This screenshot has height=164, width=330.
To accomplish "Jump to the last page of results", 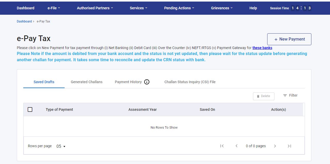I will 289,146.
